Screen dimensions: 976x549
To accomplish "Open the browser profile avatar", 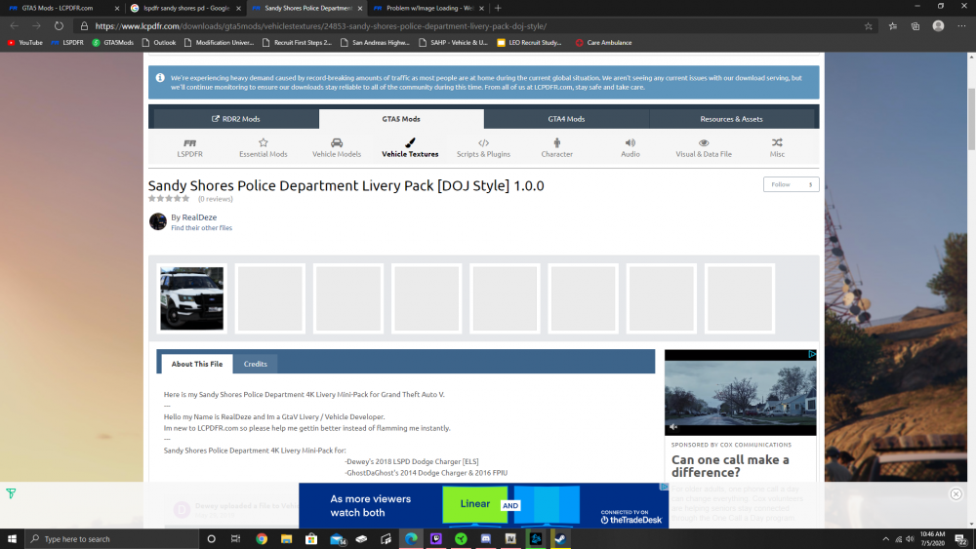I will tap(938, 26).
